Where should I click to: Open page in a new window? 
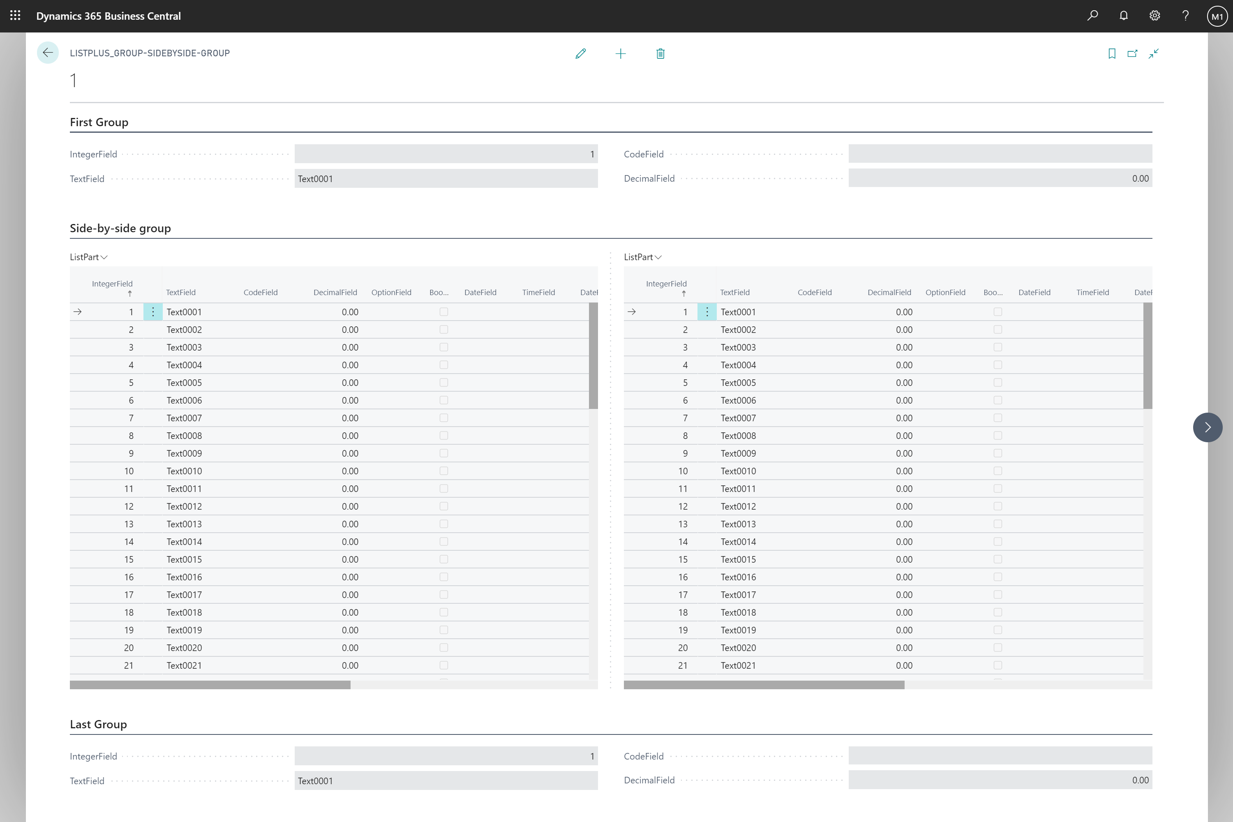point(1133,53)
